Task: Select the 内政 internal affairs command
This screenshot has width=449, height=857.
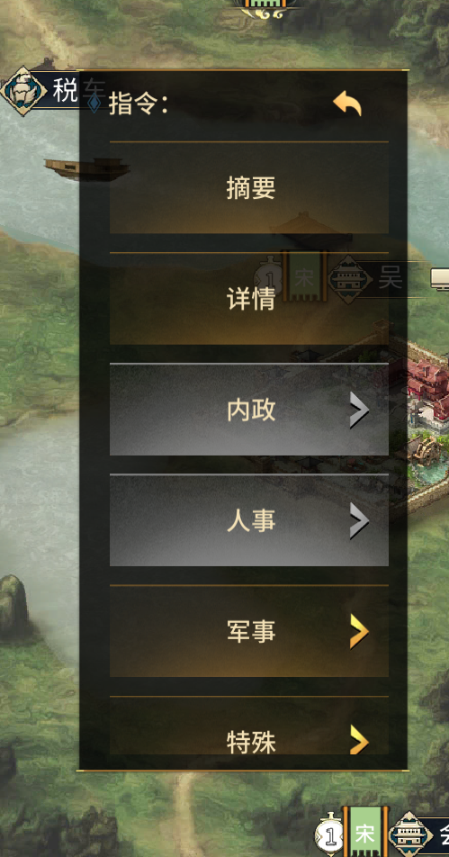Action: pos(249,410)
